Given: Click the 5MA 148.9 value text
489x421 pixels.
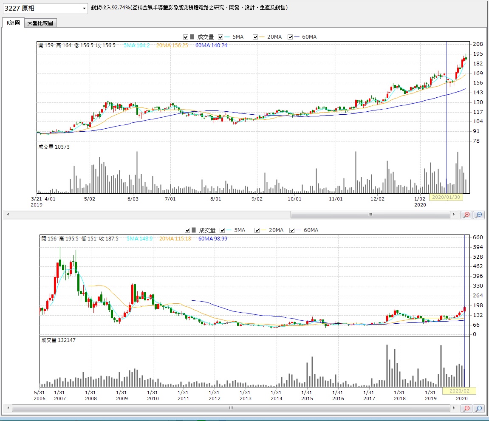Looking at the screenshot, I should [x=140, y=239].
